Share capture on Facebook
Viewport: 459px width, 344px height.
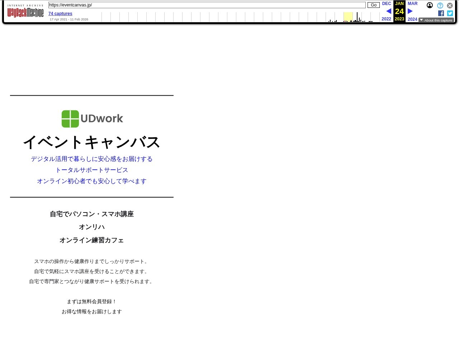[441, 13]
